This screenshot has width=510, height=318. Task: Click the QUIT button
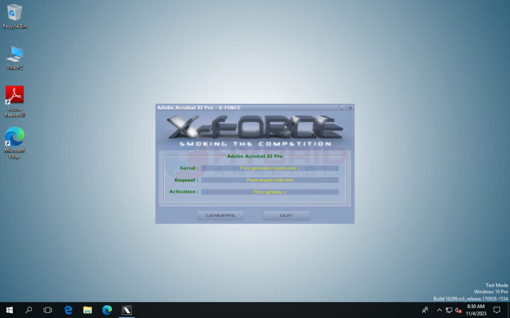click(286, 216)
